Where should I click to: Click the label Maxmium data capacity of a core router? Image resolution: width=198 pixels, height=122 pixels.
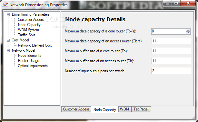click(100, 31)
